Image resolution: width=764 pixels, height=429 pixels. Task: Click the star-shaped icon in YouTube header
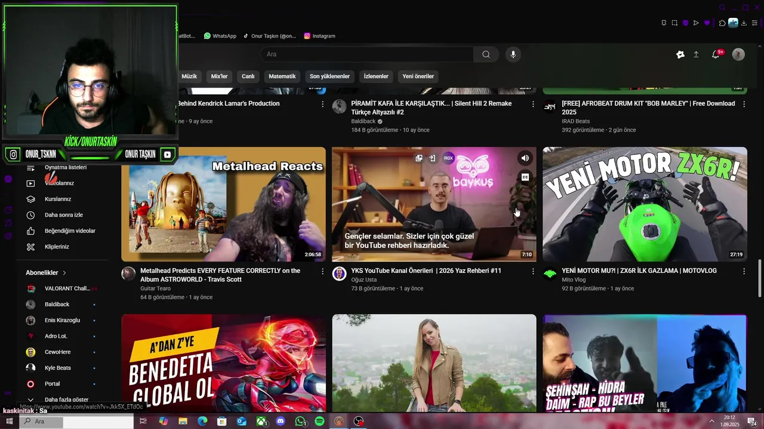click(680, 54)
